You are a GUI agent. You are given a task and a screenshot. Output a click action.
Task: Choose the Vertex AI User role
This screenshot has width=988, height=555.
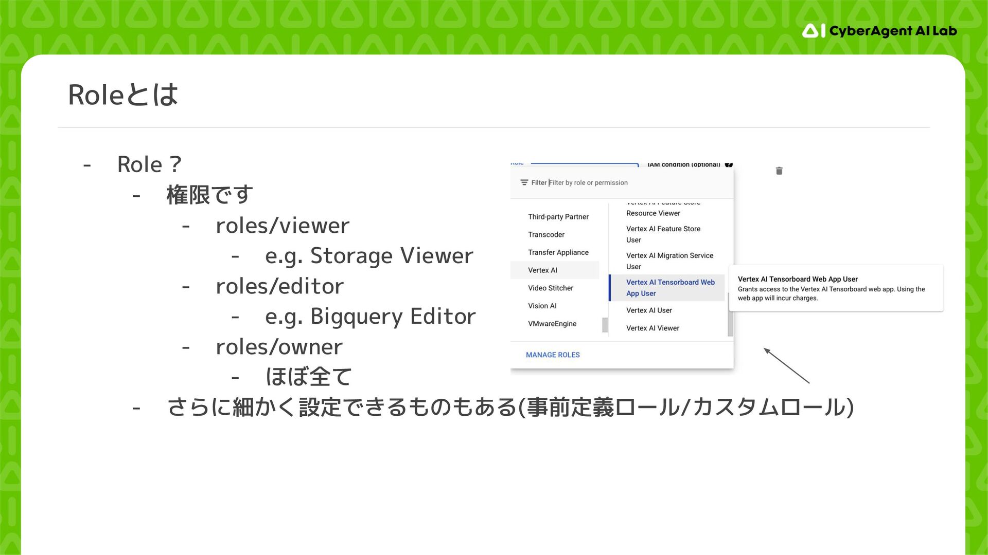tap(649, 310)
